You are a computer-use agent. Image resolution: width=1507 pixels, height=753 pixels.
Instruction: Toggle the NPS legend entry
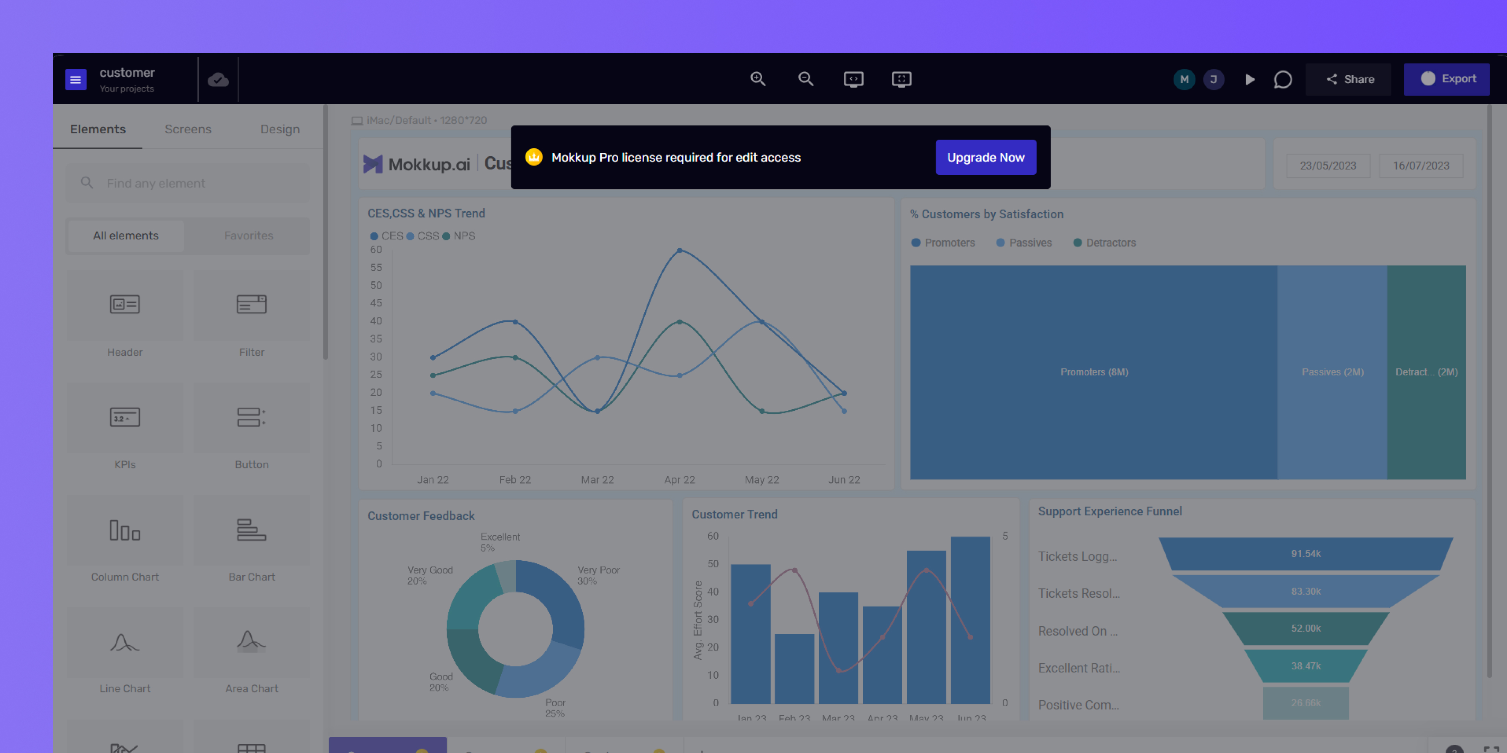click(x=459, y=236)
